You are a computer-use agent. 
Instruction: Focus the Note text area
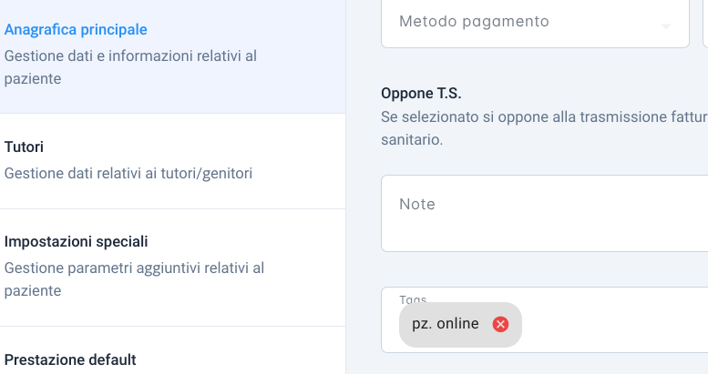[x=545, y=214]
